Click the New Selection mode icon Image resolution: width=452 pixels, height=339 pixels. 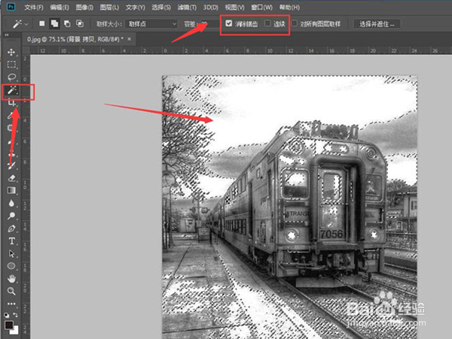(41, 23)
